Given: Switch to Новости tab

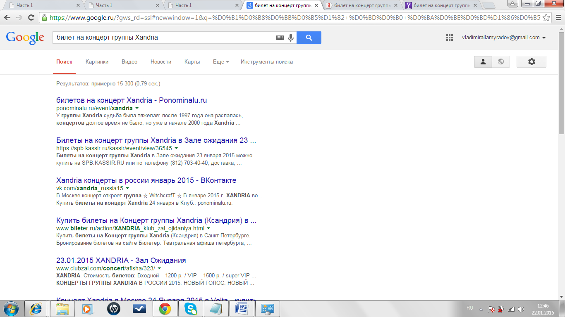Looking at the screenshot, I should (161, 62).
